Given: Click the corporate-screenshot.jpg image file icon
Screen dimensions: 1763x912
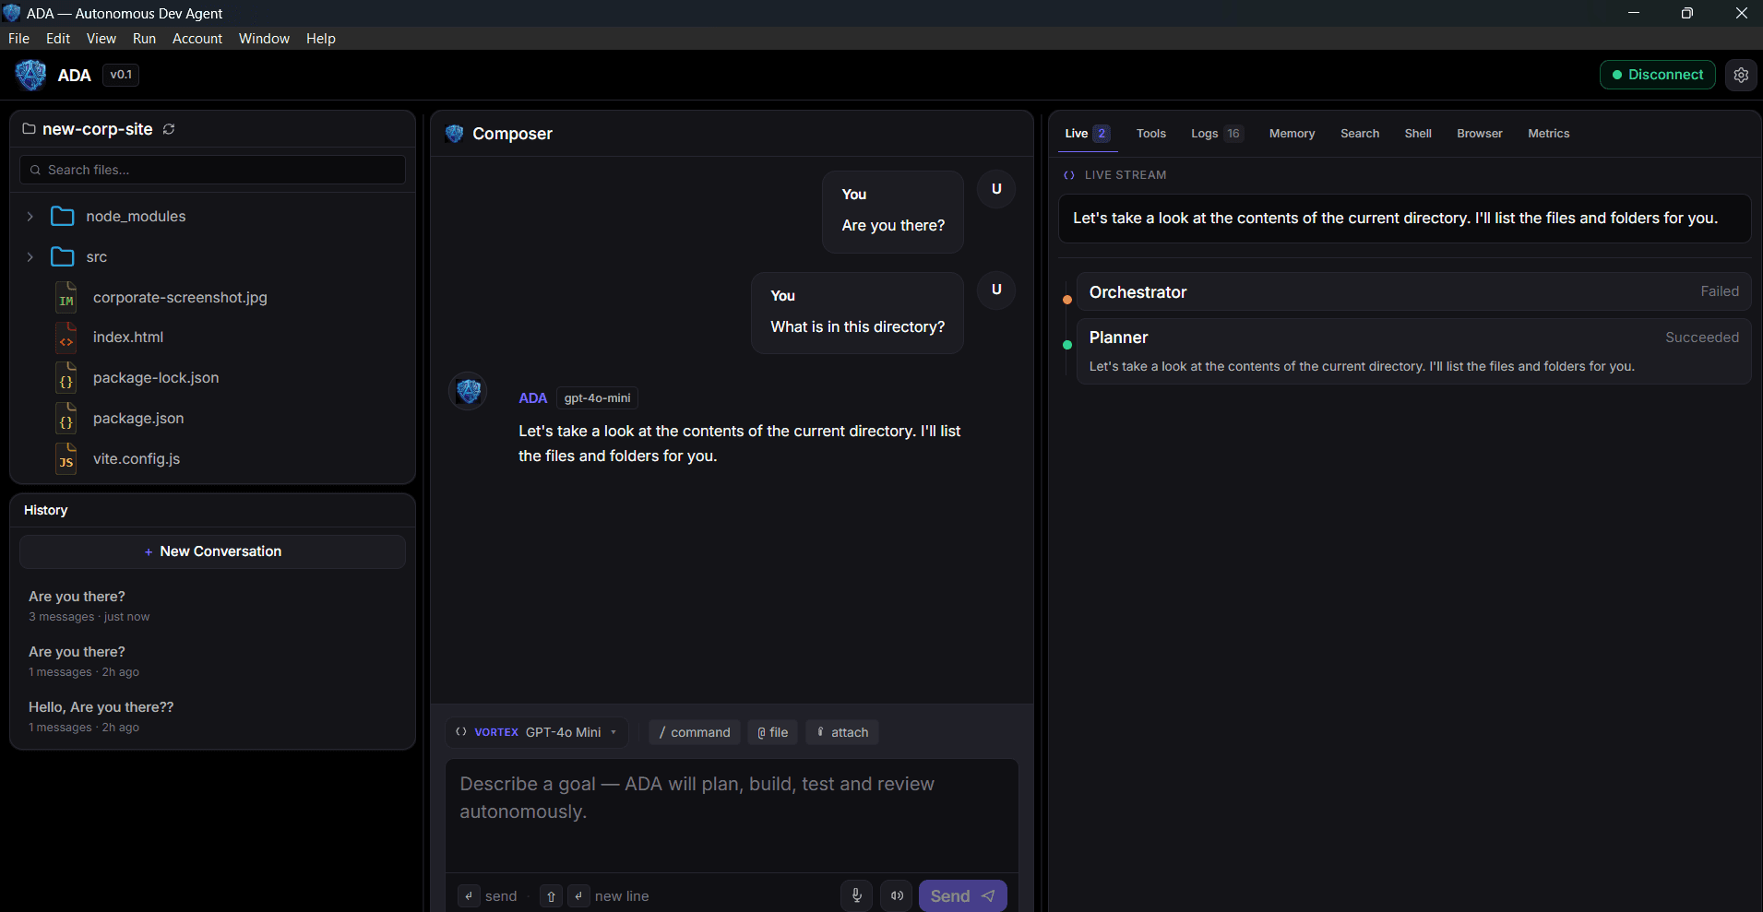Looking at the screenshot, I should click(66, 297).
